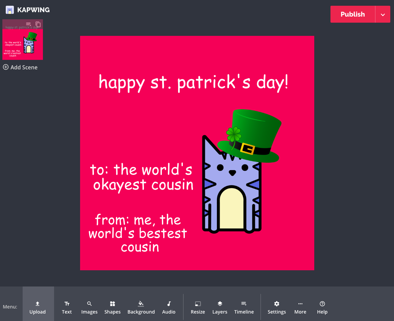The height and width of the screenshot is (321, 394).
Task: Open the Images search tool
Action: (89, 307)
